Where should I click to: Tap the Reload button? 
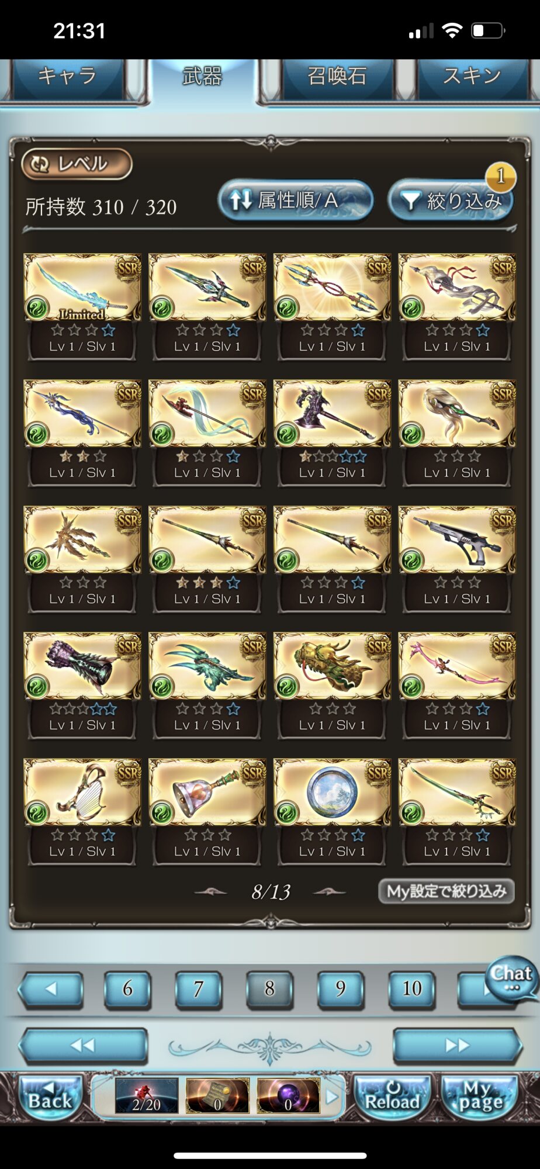click(392, 1097)
